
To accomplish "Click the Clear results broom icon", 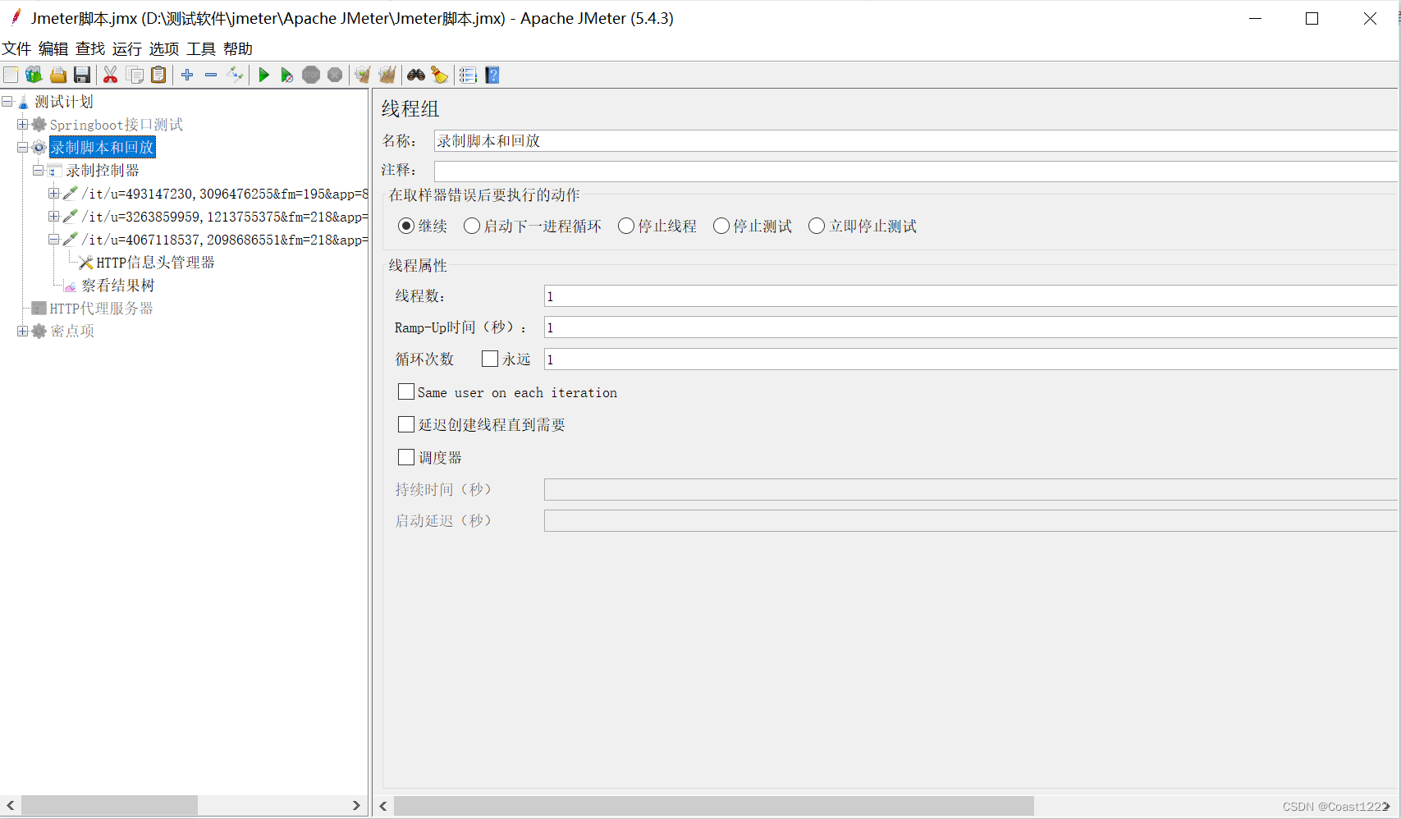I will click(362, 75).
